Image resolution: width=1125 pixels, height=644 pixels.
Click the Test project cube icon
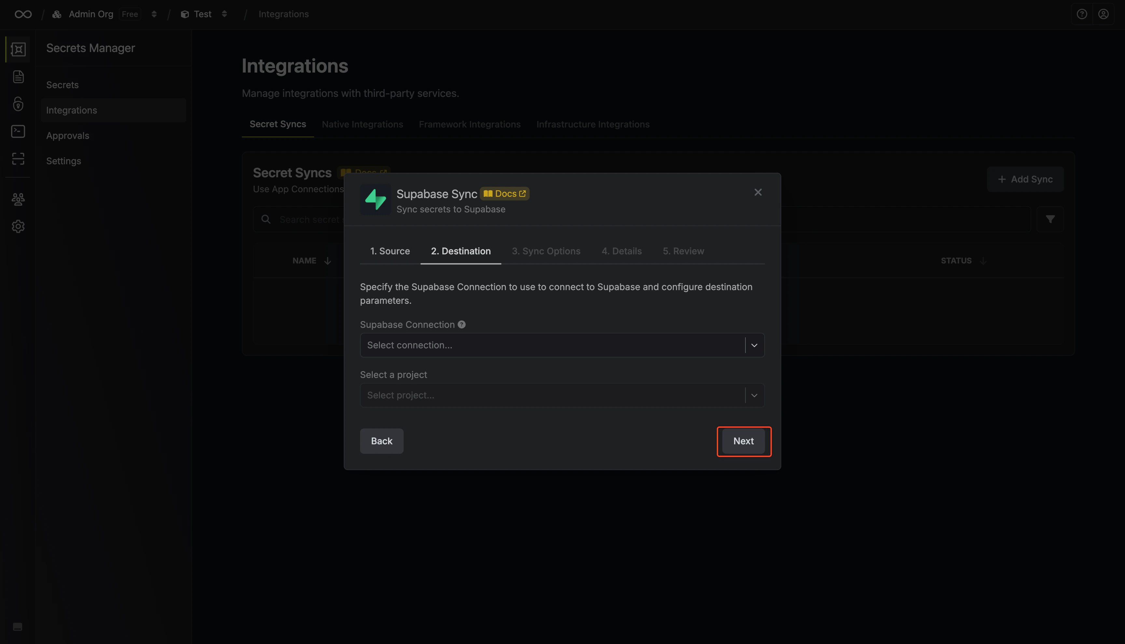[185, 14]
